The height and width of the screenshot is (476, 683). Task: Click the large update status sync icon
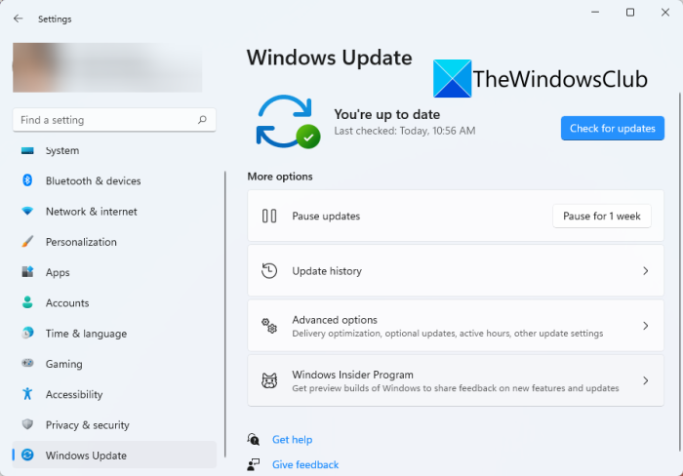[x=288, y=122]
